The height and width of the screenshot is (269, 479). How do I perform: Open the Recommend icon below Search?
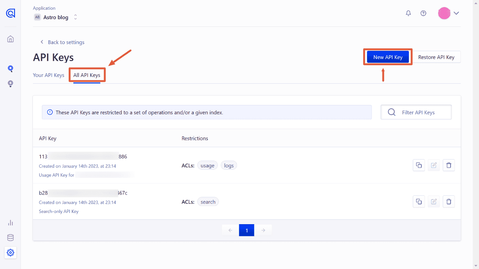click(10, 84)
